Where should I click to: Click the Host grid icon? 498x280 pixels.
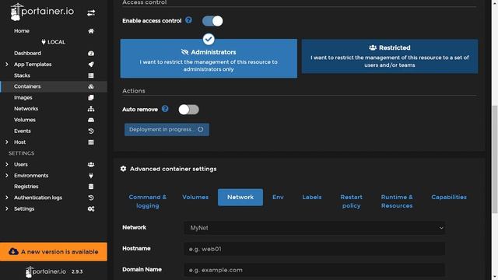point(91,142)
